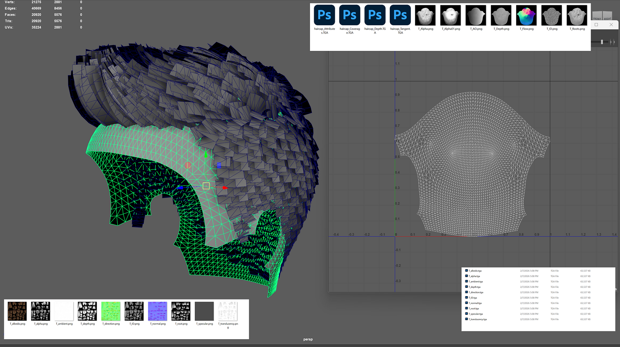This screenshot has height=347, width=620.
Task: Select the T_albedo.png hair card thumbnail
Action: tap(17, 311)
